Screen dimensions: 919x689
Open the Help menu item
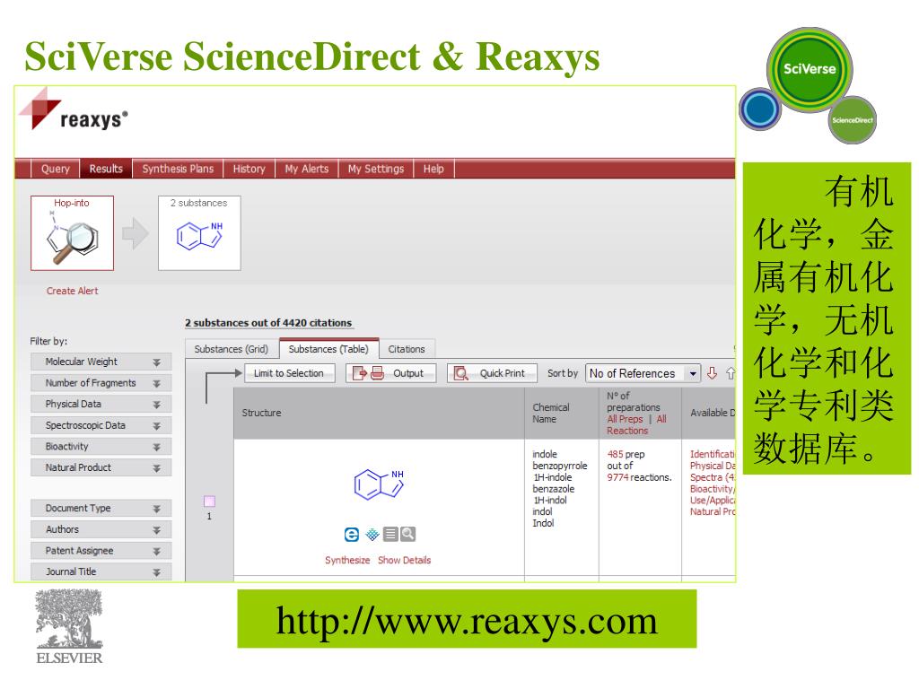click(x=433, y=169)
